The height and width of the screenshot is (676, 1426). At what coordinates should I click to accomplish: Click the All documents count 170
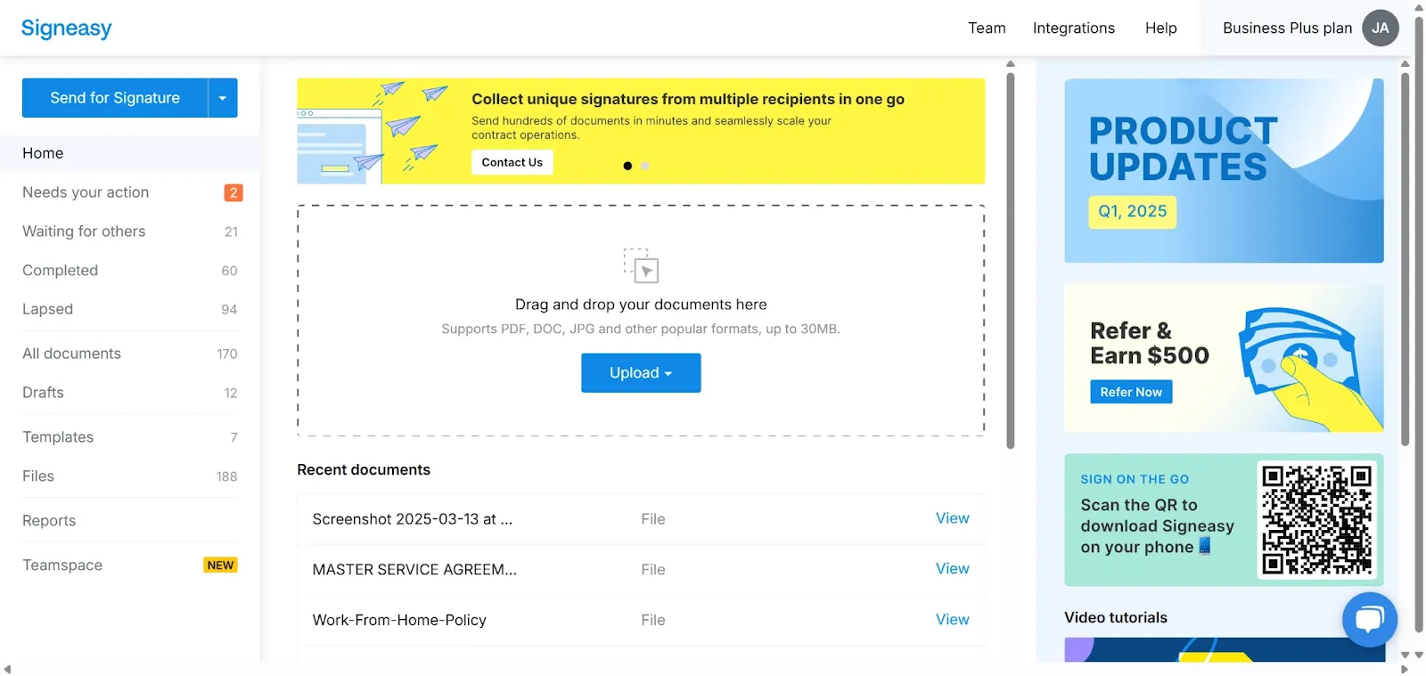click(226, 354)
